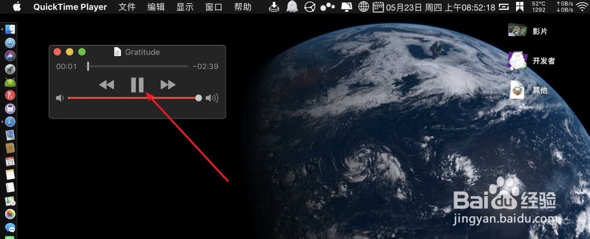Open the 文件 menu

(127, 6)
